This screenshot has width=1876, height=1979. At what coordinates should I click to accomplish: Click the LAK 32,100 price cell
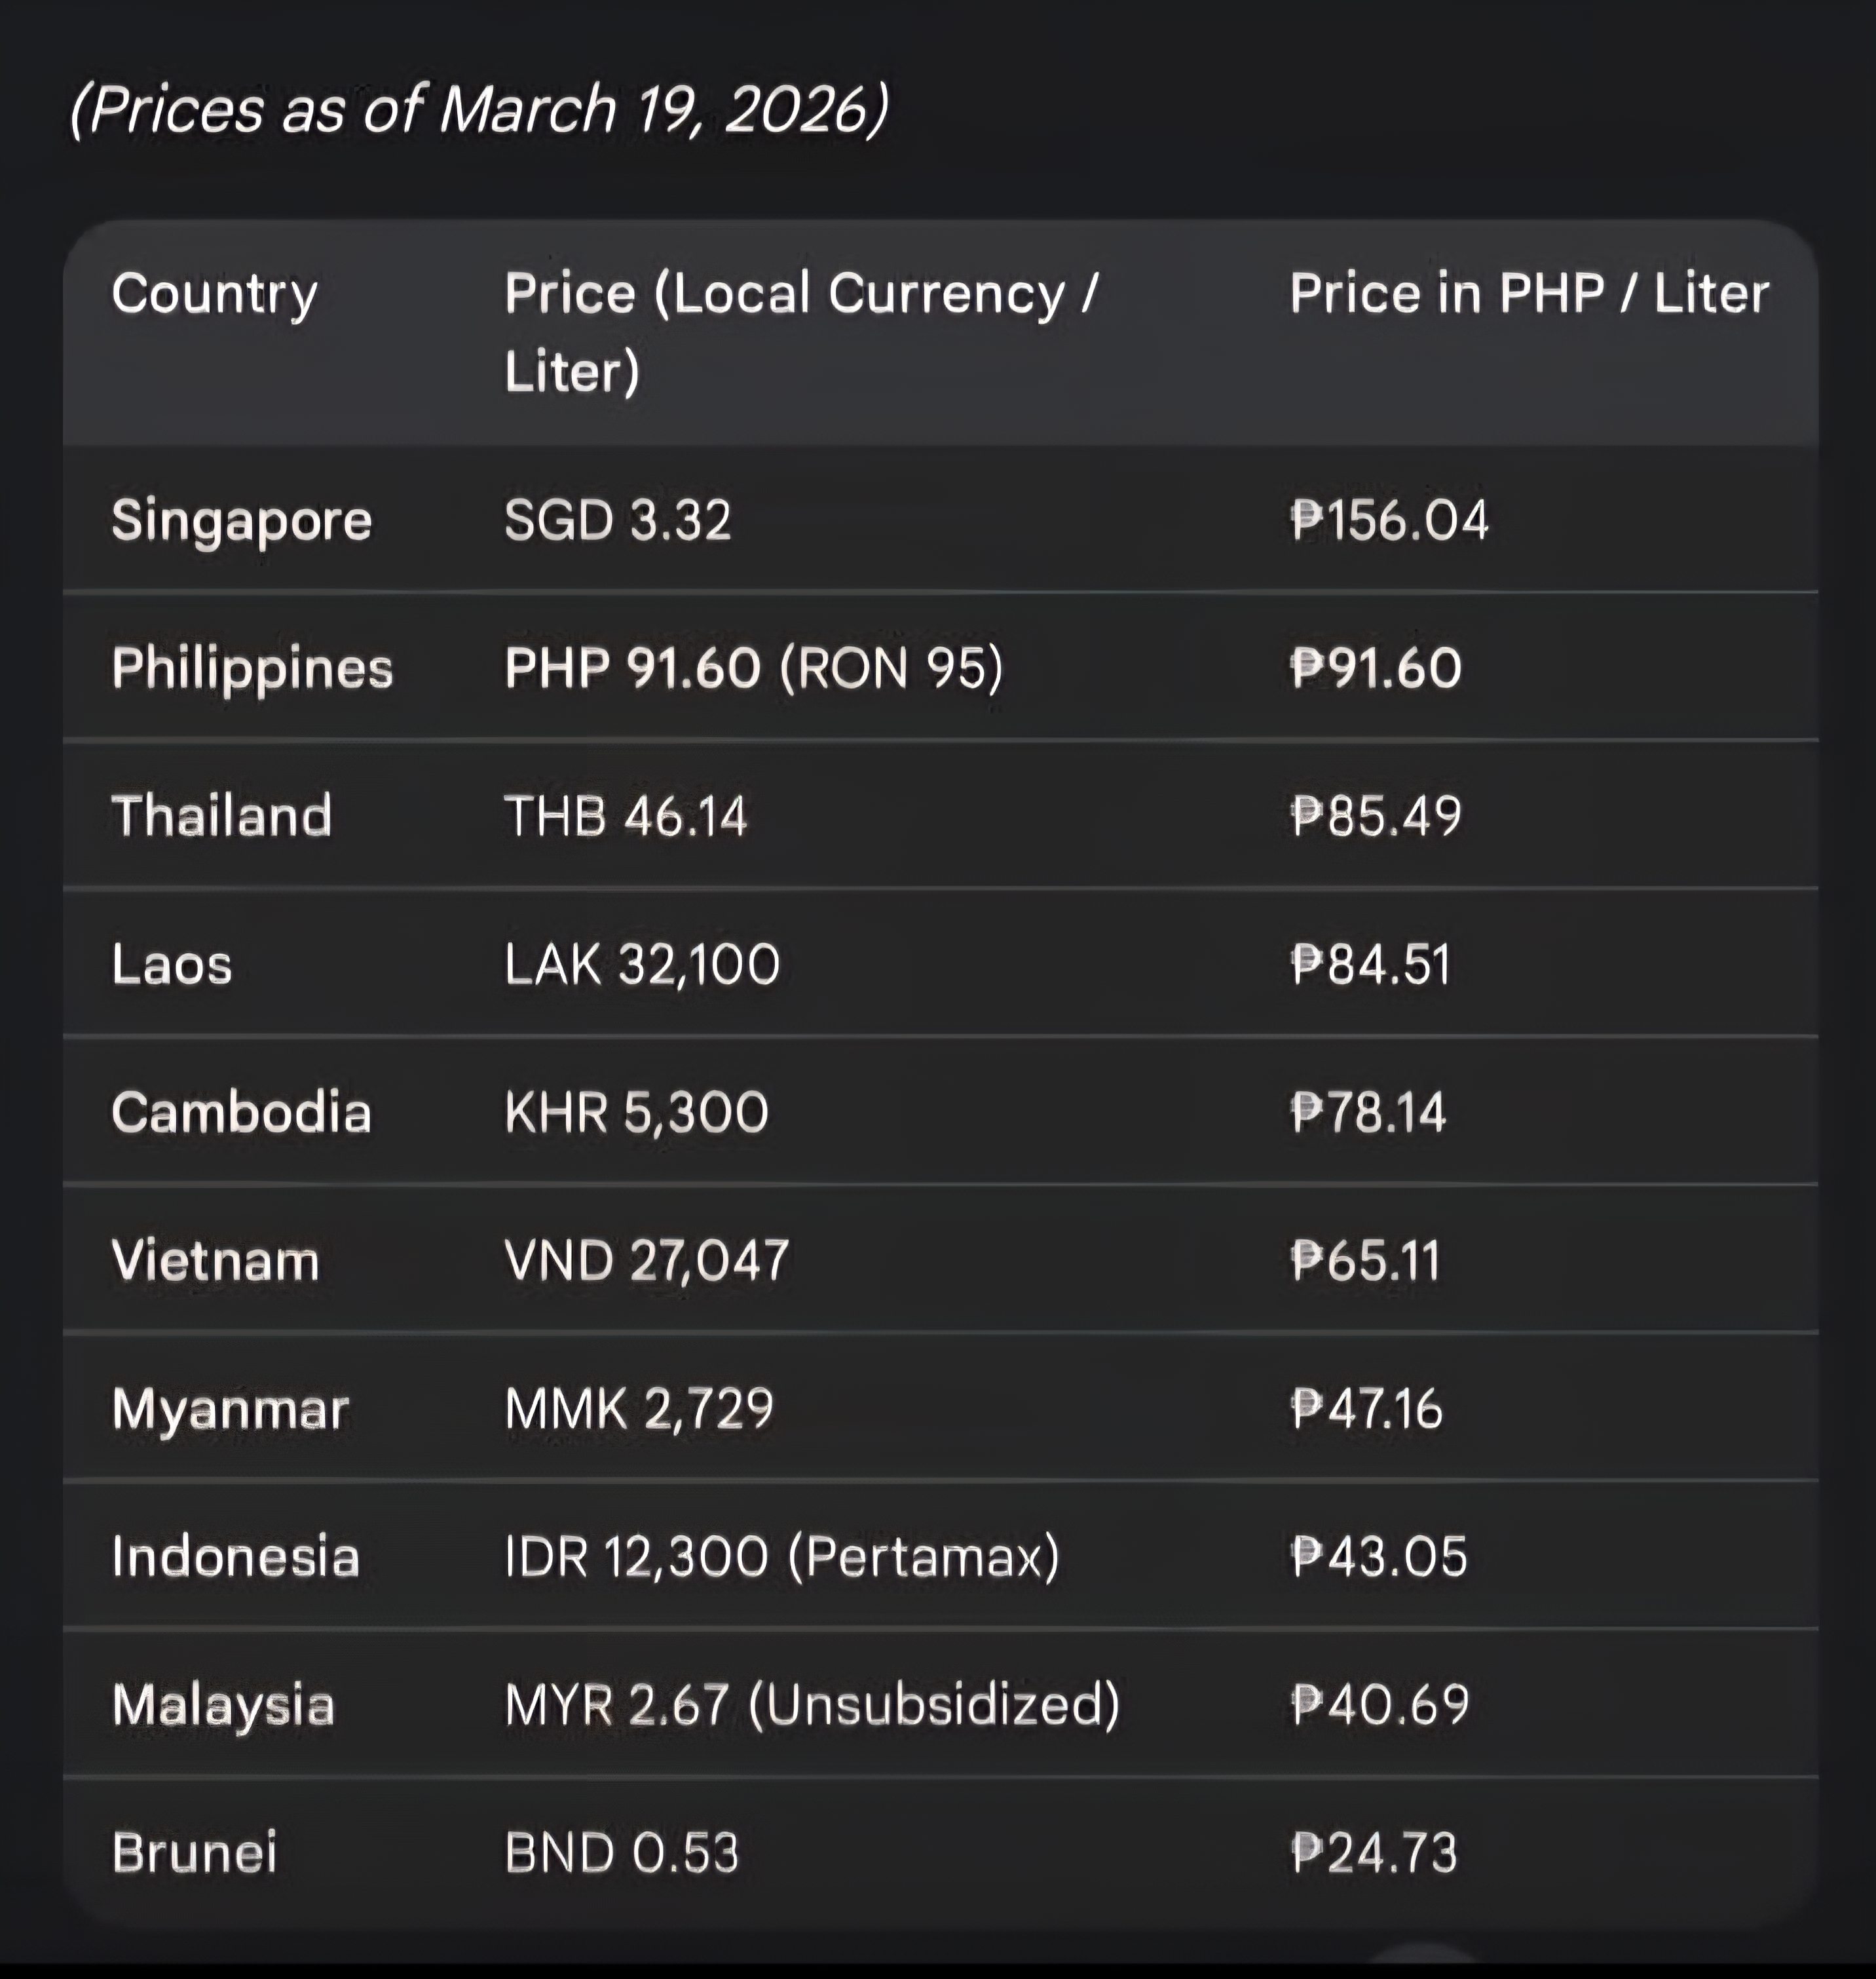(x=641, y=965)
